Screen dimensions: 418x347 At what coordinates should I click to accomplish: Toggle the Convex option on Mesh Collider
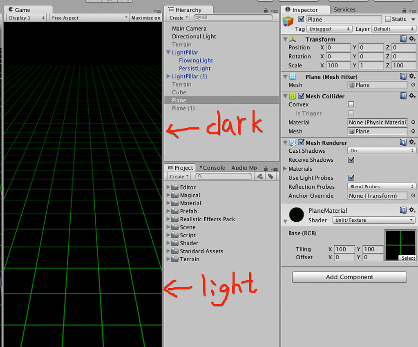(x=351, y=104)
